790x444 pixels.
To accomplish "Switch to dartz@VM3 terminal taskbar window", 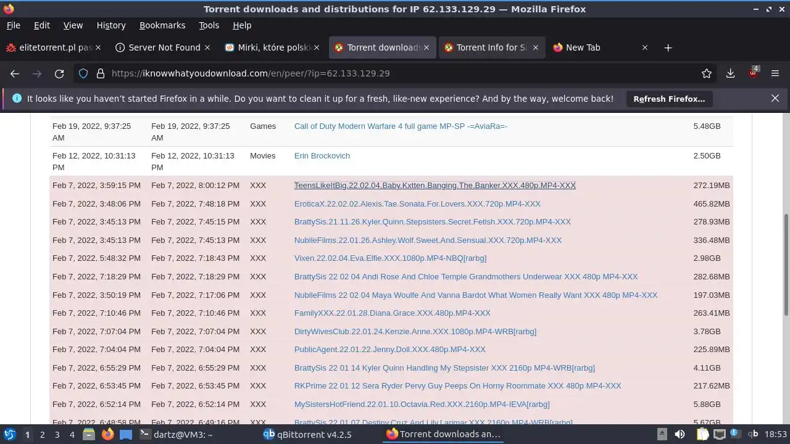I will 177,434.
